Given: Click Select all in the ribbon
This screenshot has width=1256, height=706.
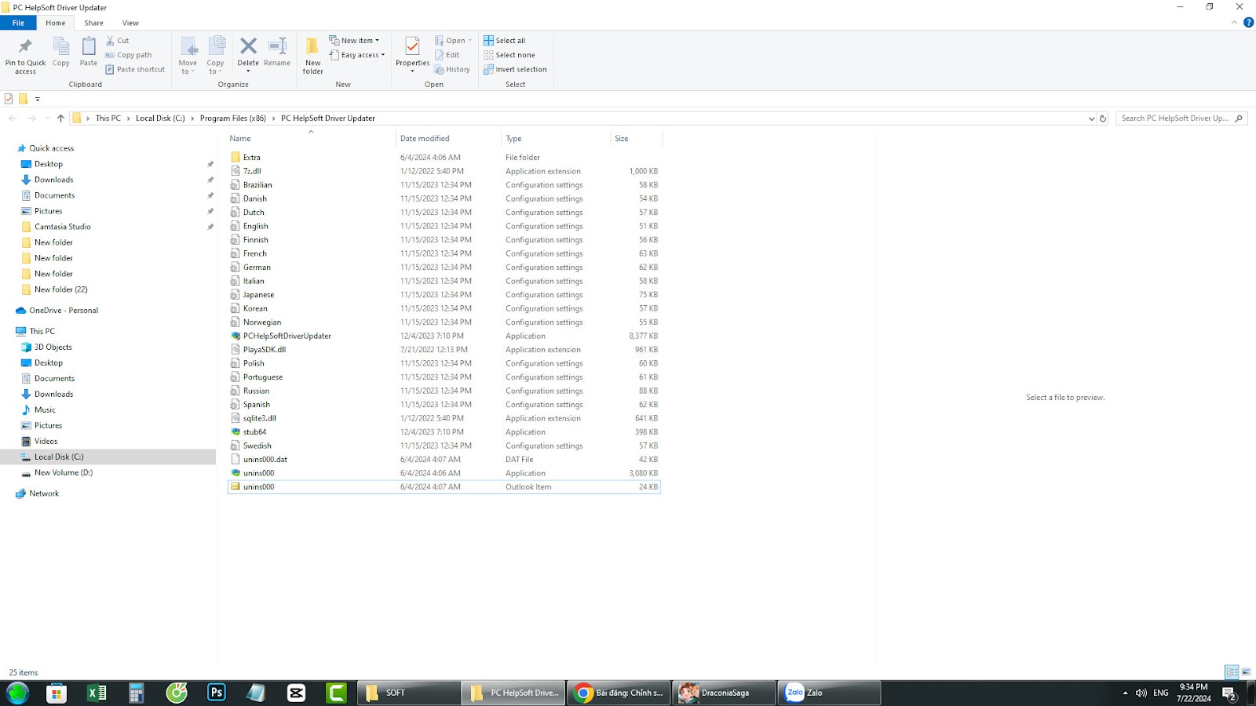Looking at the screenshot, I should pyautogui.click(x=505, y=41).
